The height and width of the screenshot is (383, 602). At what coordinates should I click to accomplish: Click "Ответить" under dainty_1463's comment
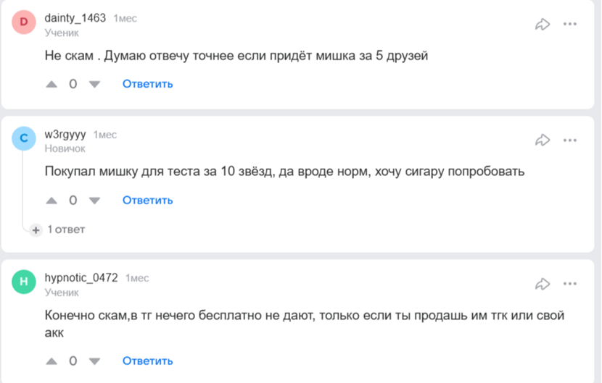(x=147, y=84)
